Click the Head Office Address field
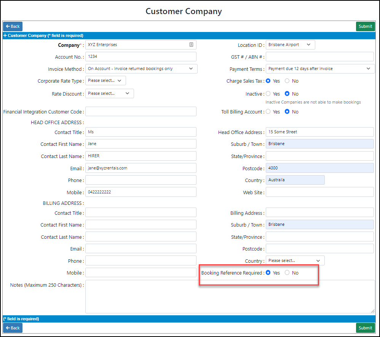Image resolution: width=380 pixels, height=337 pixels. [320, 132]
